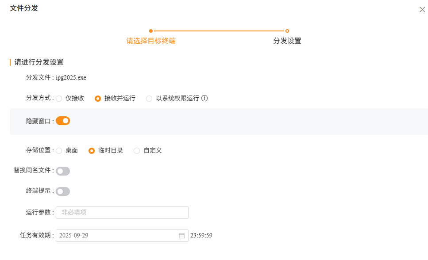Open the calendar icon in 任务有效期 field
The height and width of the screenshot is (260, 428).
point(181,236)
